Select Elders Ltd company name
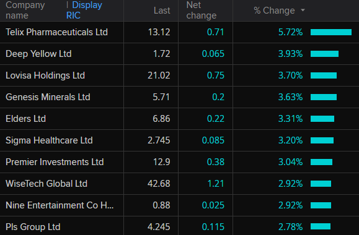The width and height of the screenshot is (359, 235). point(25,119)
